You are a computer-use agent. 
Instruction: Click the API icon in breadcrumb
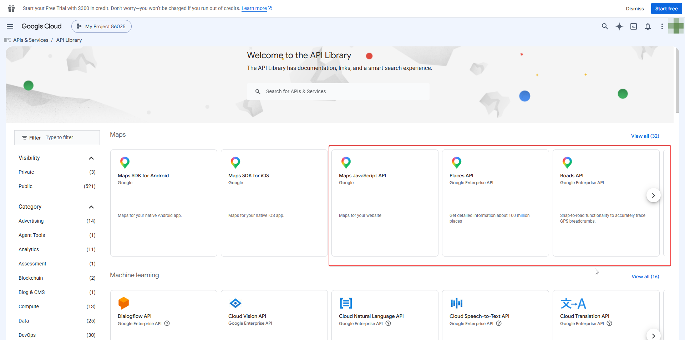(7, 40)
